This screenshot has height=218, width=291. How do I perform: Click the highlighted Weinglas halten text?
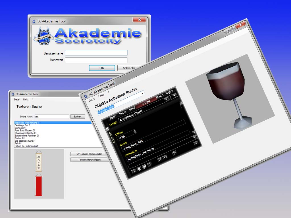[x=106, y=110]
